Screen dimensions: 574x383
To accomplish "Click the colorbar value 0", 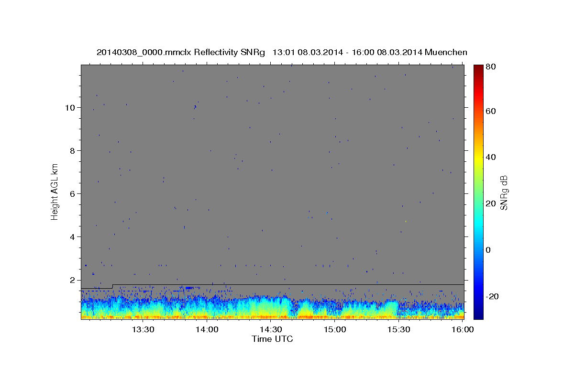I will (488, 250).
